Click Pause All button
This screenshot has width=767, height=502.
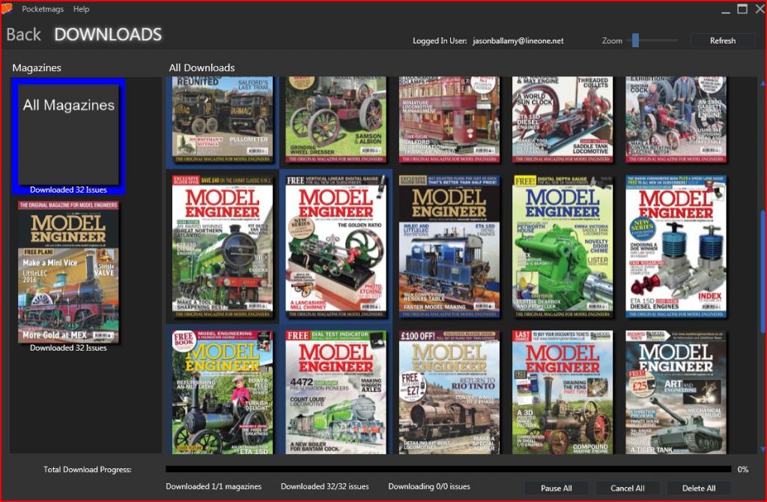pos(557,488)
